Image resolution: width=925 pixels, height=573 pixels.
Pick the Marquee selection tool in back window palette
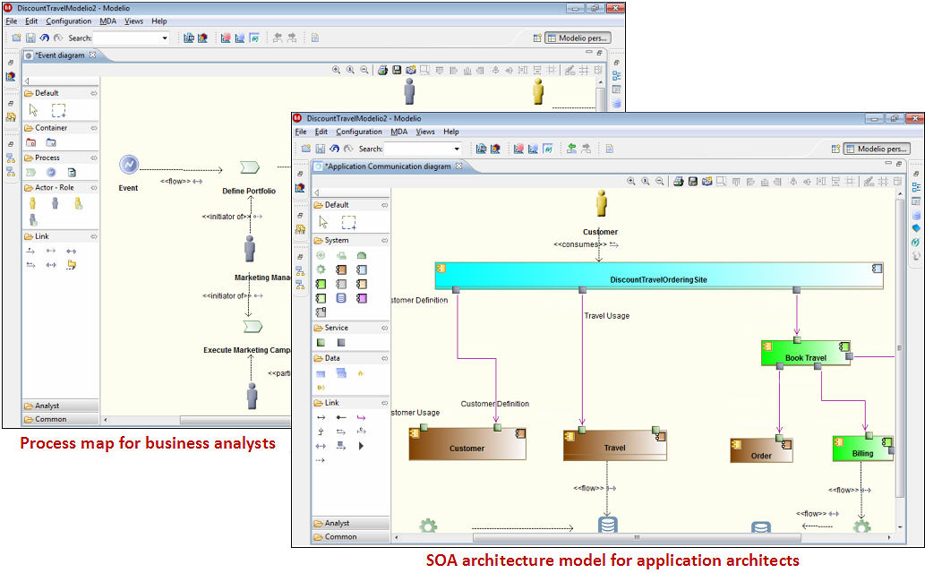pyautogui.click(x=58, y=110)
